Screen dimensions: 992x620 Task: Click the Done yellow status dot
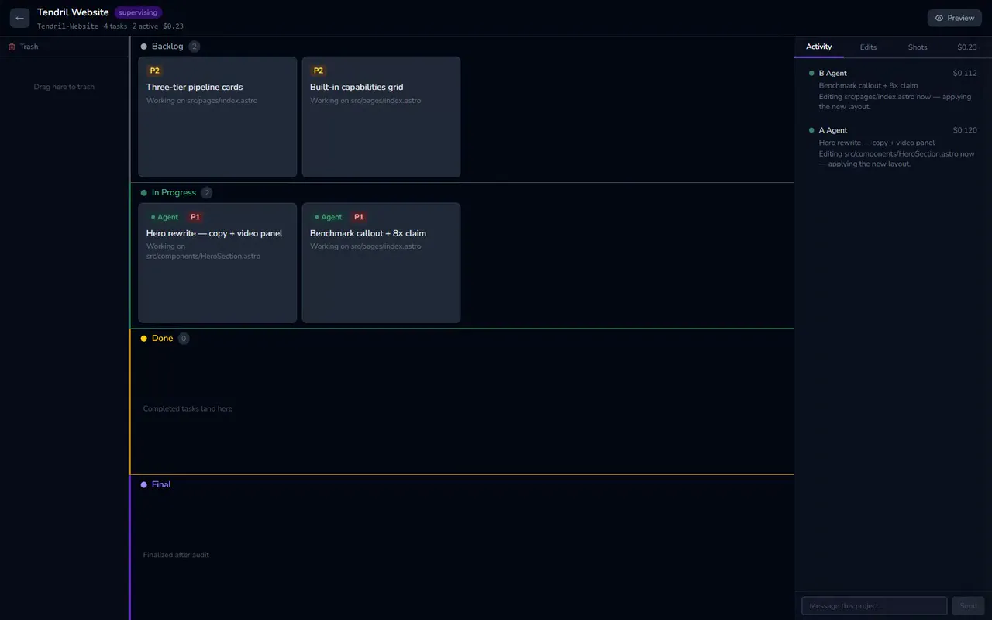click(144, 339)
